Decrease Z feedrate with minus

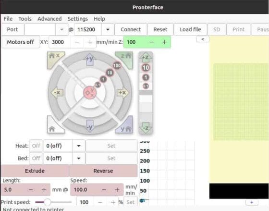(152, 42)
